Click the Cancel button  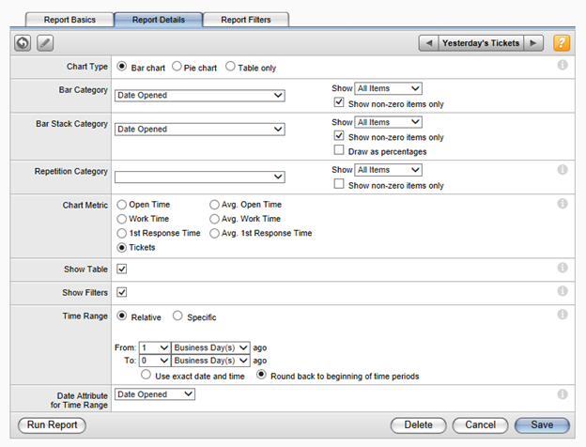(x=480, y=425)
